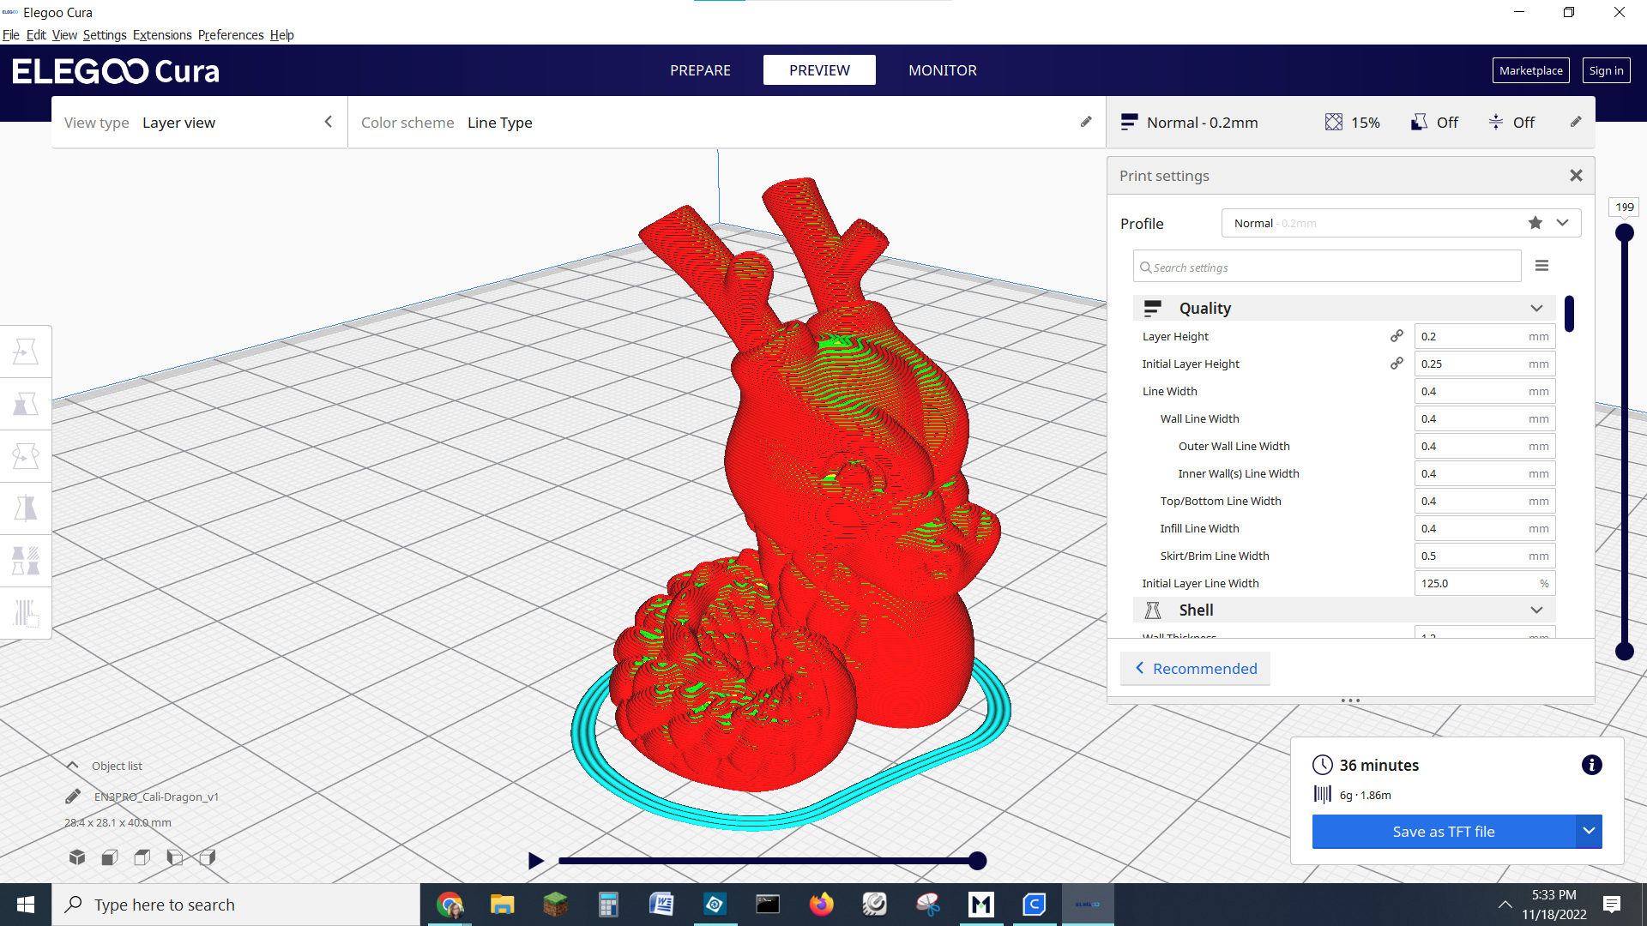This screenshot has width=1647, height=926.
Task: Click the Recommended button
Action: pyautogui.click(x=1196, y=669)
